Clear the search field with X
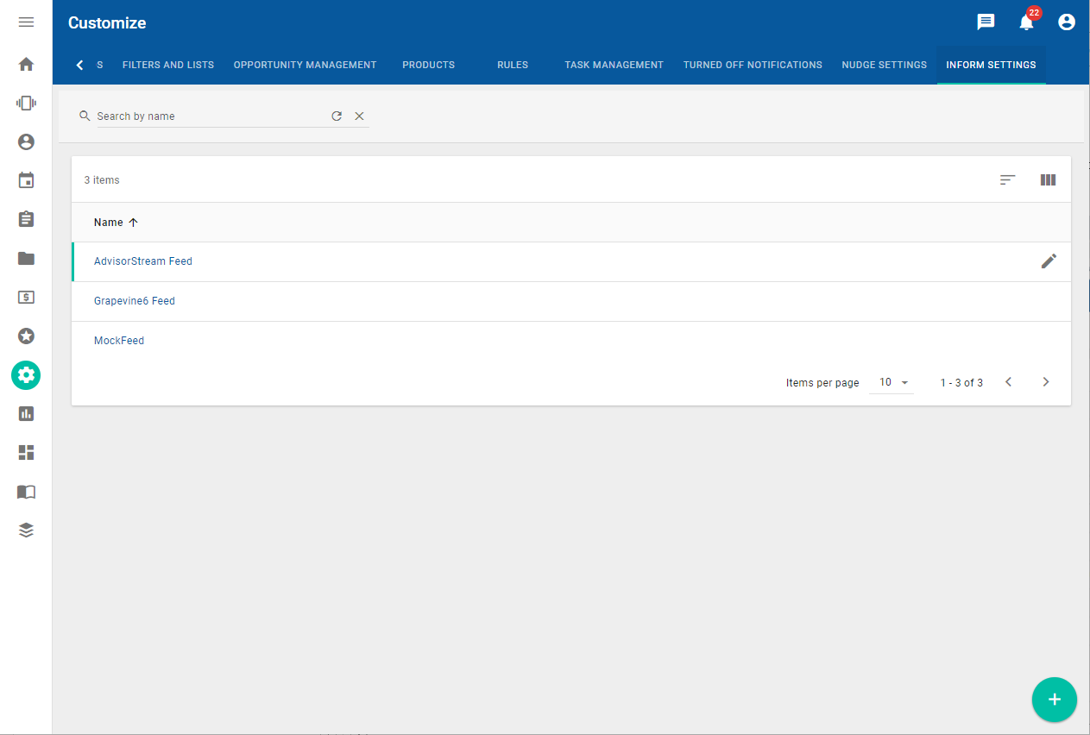Screen dimensions: 1090x735 coord(360,116)
